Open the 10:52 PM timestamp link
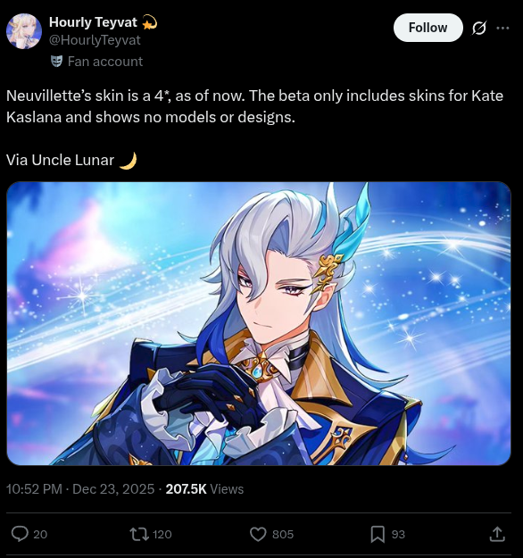Viewport: 523px width, 558px height. (x=34, y=489)
